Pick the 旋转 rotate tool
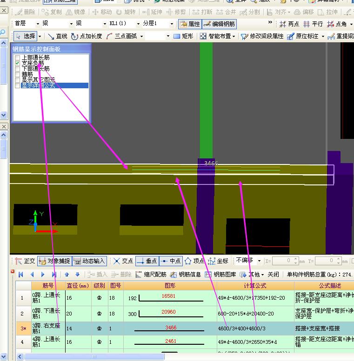354x361 pixels. pyautogui.click(x=126, y=12)
